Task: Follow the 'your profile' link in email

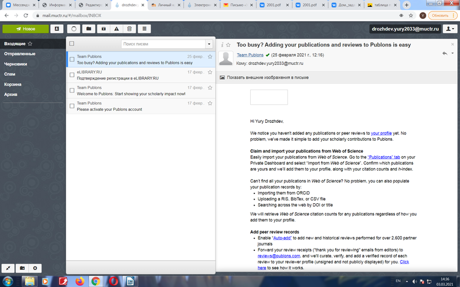Action: pos(382,133)
